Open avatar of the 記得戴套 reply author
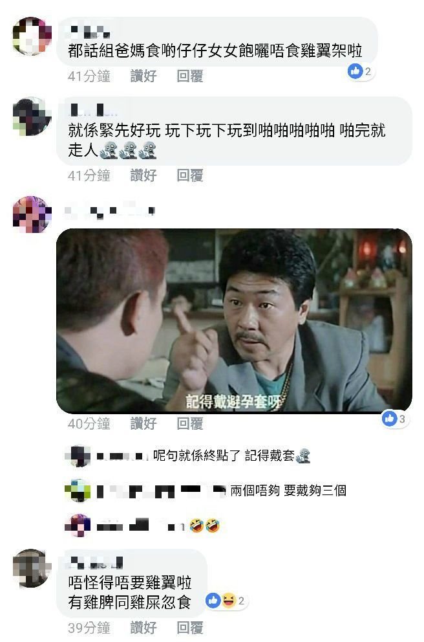This screenshot has width=424, height=642. (78, 455)
